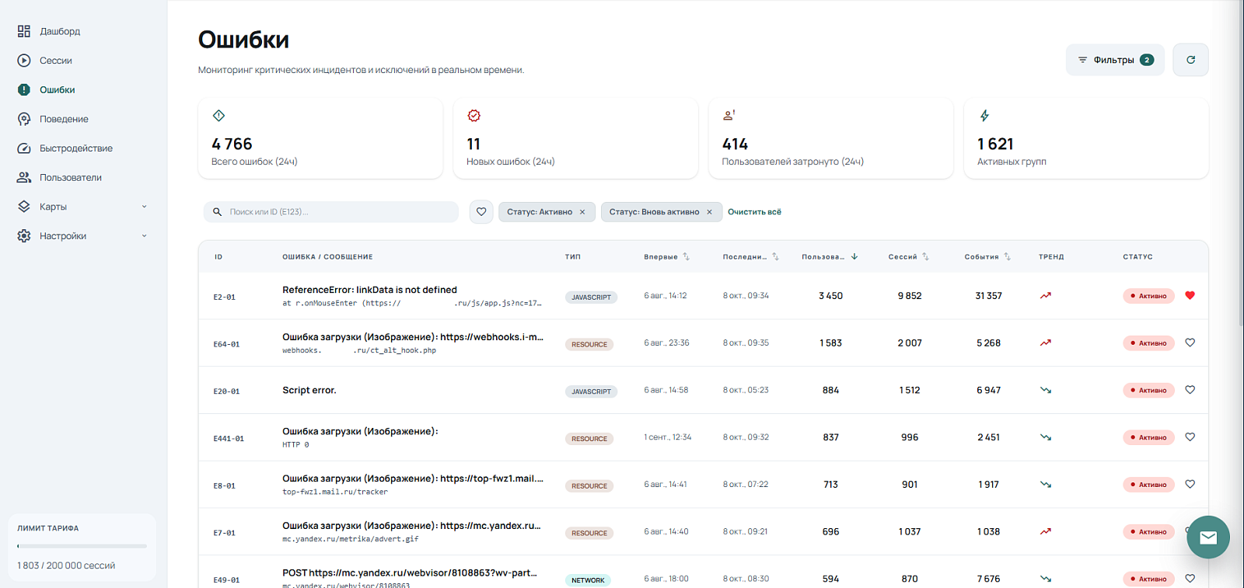1244x588 pixels.
Task: Select the E441-01 error ID cell
Action: point(229,439)
